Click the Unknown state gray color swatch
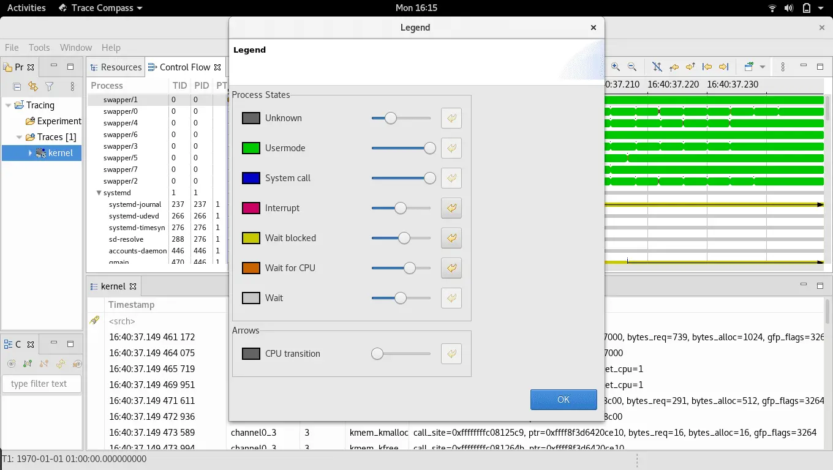 pyautogui.click(x=251, y=118)
